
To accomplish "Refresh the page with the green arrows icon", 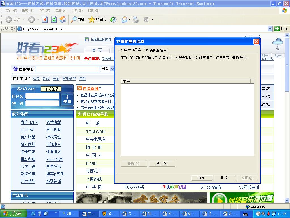I will pos(54,20).
